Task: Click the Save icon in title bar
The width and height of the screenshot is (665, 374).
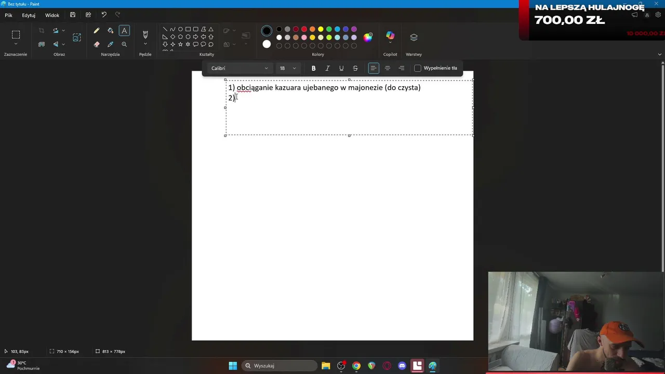Action: 73,15
